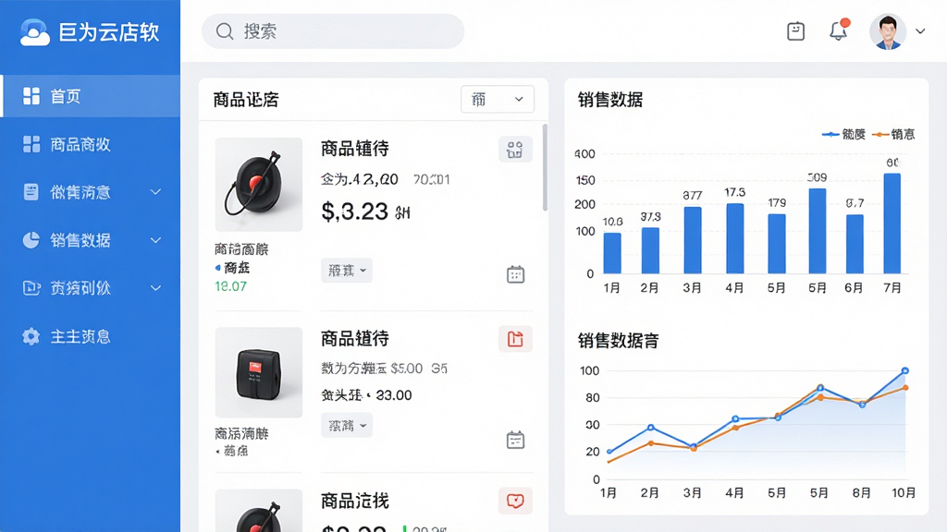Open the clipboard icon in top bar

[796, 31]
